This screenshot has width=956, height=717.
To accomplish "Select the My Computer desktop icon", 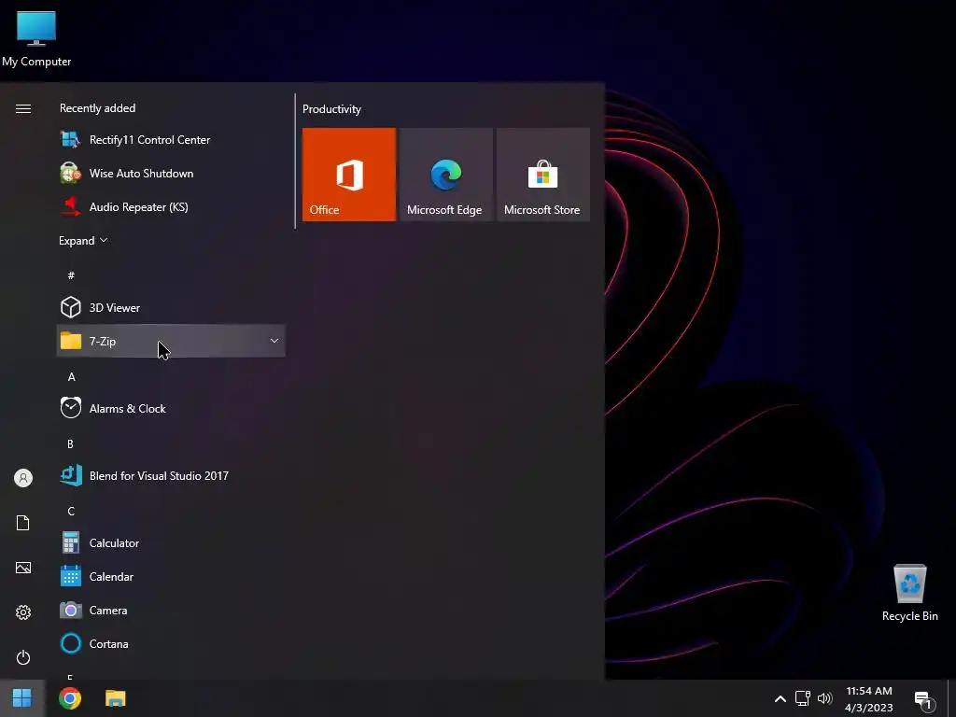I will coord(36,37).
